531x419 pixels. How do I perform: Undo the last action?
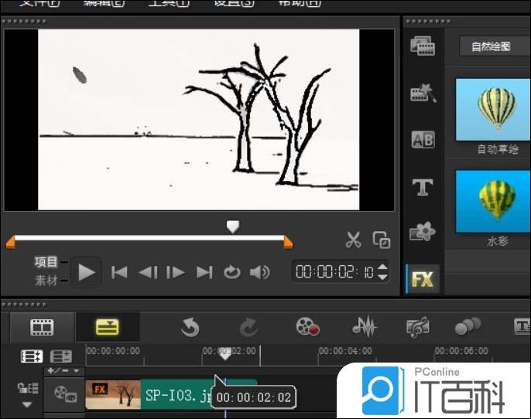(x=190, y=327)
